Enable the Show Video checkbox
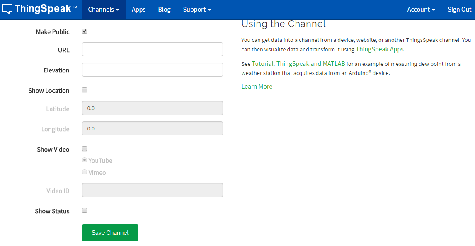Screen dimensions: 475x246 (84, 148)
